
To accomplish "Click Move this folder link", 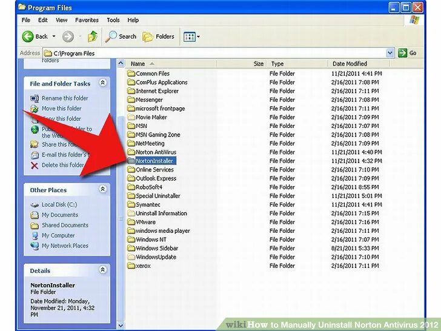I will (61, 109).
